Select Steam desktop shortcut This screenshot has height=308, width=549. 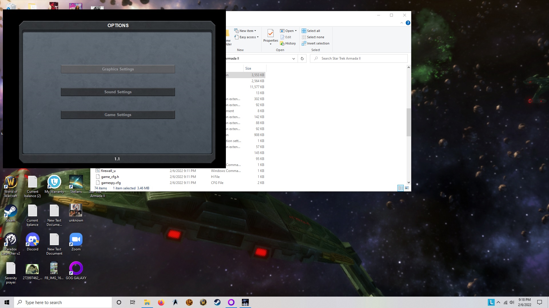11,213
